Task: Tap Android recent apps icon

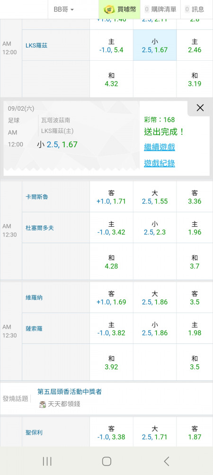Action: click(47, 461)
